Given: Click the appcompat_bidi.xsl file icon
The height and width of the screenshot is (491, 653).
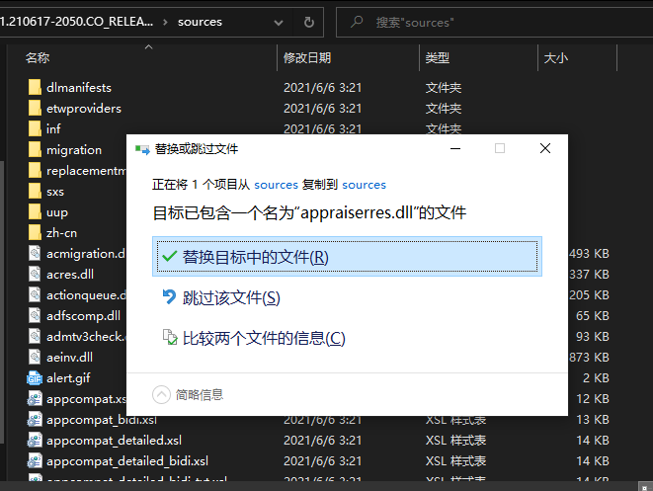Looking at the screenshot, I should [35, 419].
